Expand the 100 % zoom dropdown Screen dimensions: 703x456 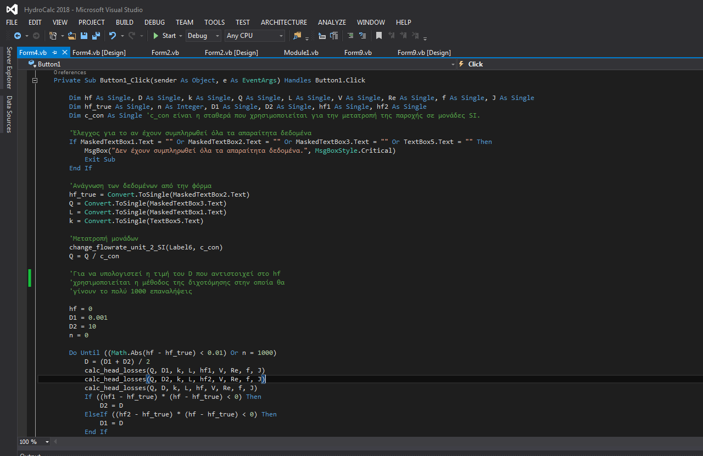47,442
